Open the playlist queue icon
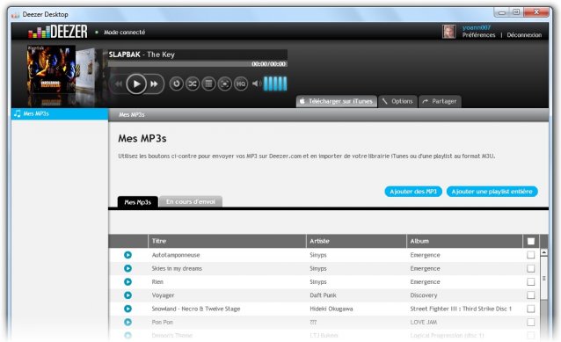The width and height of the screenshot is (561, 342). click(x=208, y=84)
